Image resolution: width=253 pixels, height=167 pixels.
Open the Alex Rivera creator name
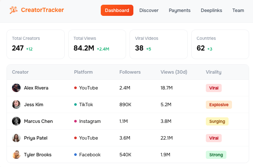[36, 88]
